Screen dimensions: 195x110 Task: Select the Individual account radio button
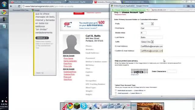(116, 90)
